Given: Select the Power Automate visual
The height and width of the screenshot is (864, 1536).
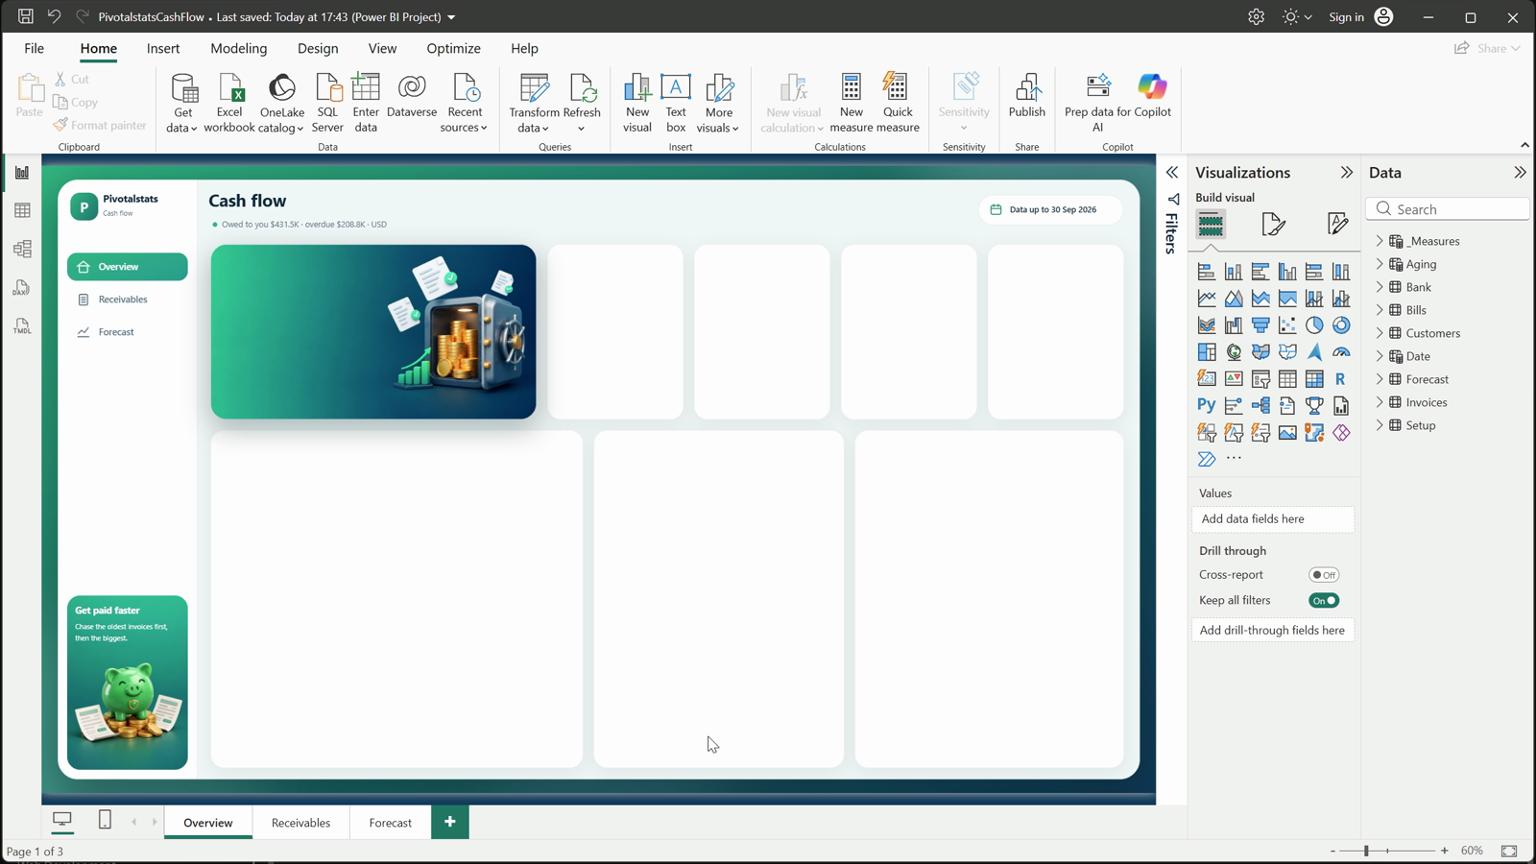Looking at the screenshot, I should 1207,459.
